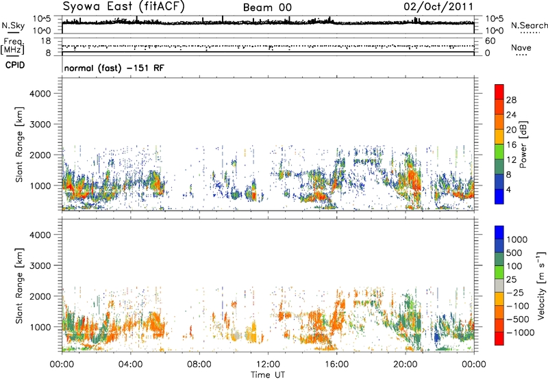Click inside the power range-time plot
The height and width of the screenshot is (379, 548).
pyautogui.click(x=268, y=144)
